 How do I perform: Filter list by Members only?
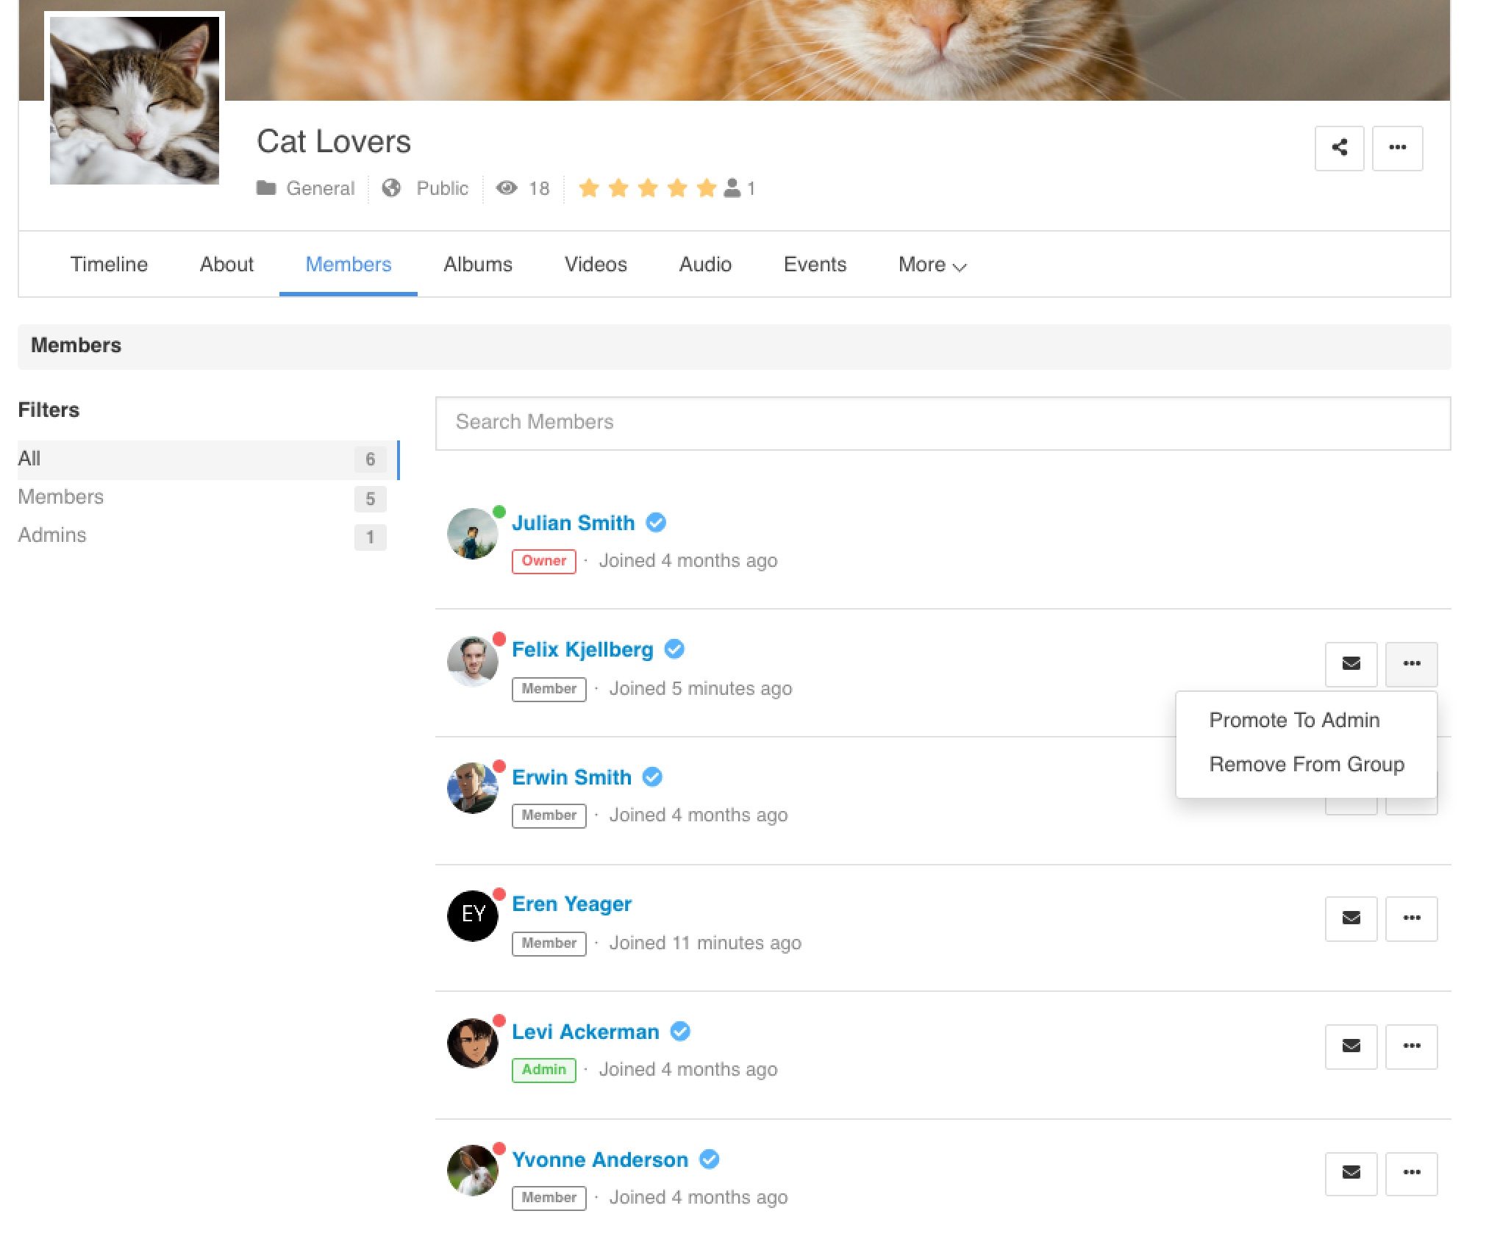(202, 498)
